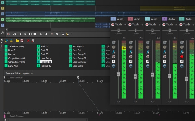The height and width of the screenshot is (121, 195).
Task: Select the Hip Hop 03 groove
Action: point(78,47)
